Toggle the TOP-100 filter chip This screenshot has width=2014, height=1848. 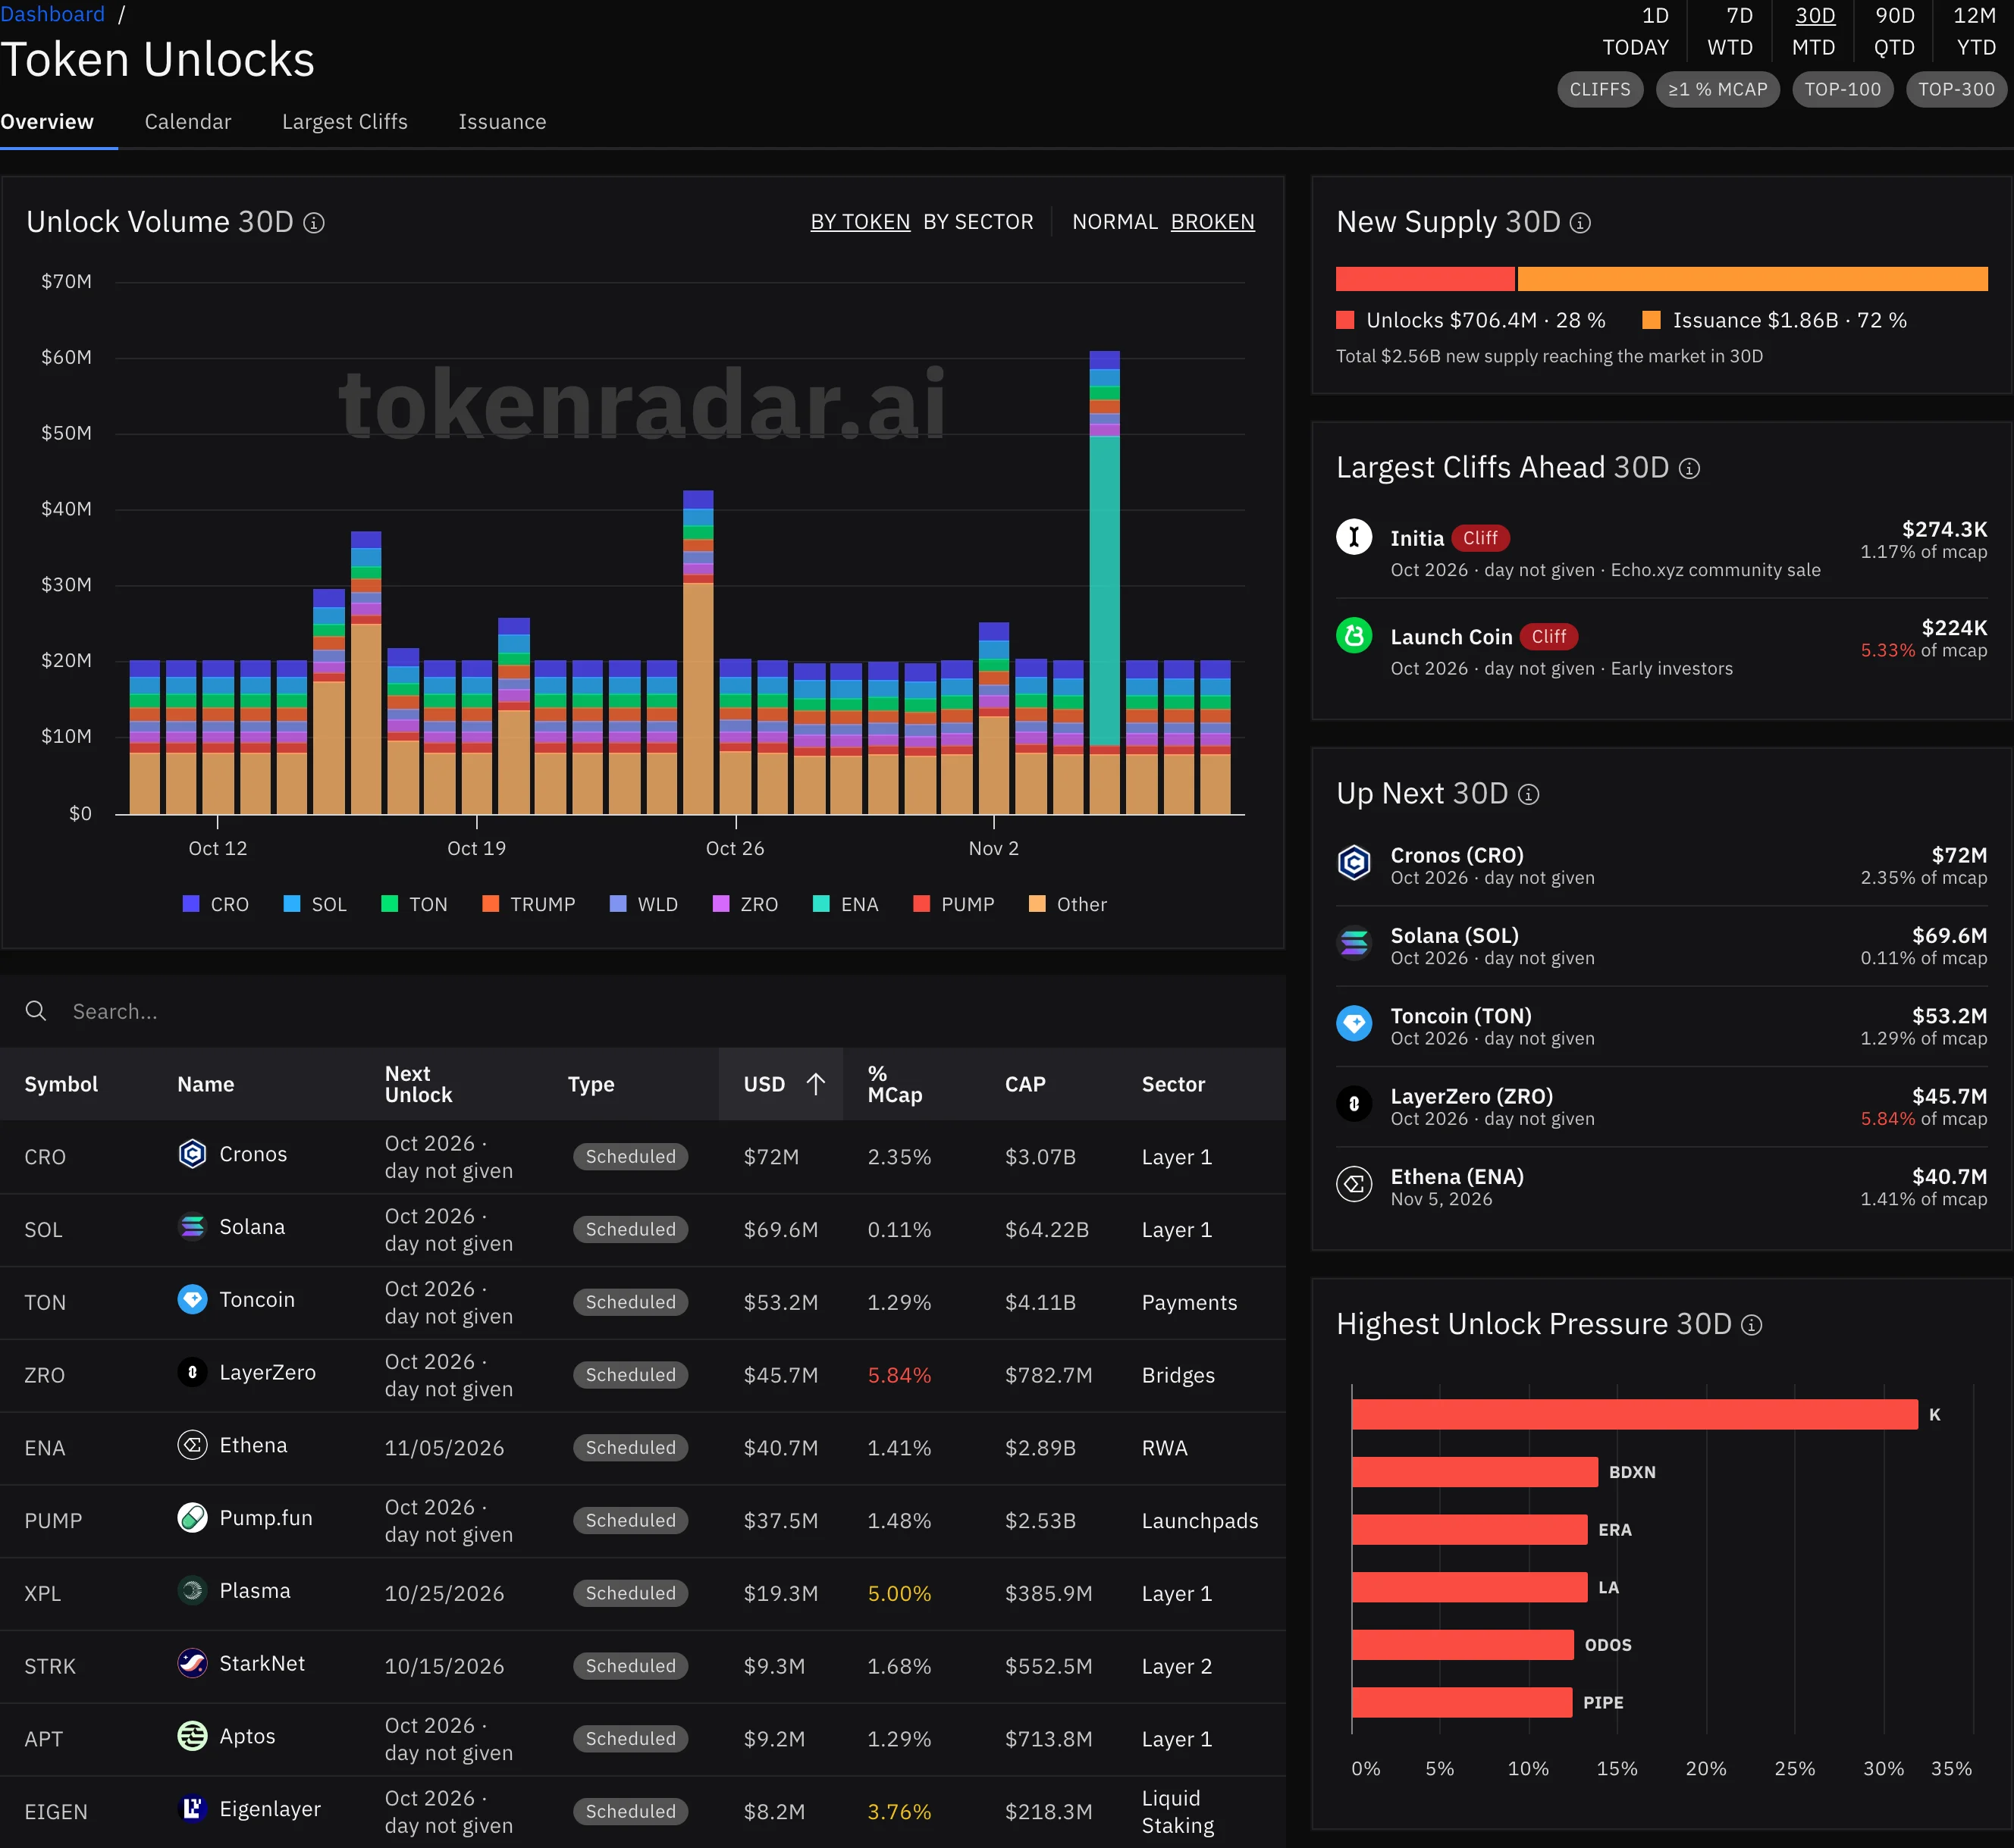(x=1843, y=90)
